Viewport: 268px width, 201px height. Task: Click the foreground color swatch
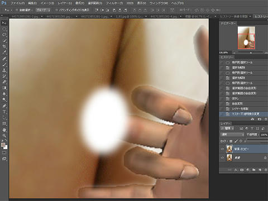(x=3, y=145)
